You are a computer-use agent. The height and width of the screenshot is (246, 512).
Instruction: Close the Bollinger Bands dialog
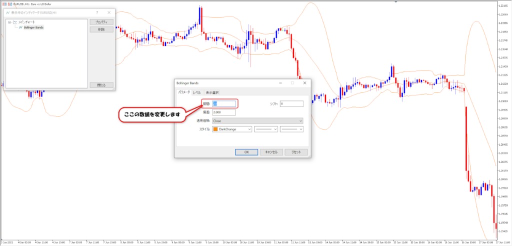point(304,83)
